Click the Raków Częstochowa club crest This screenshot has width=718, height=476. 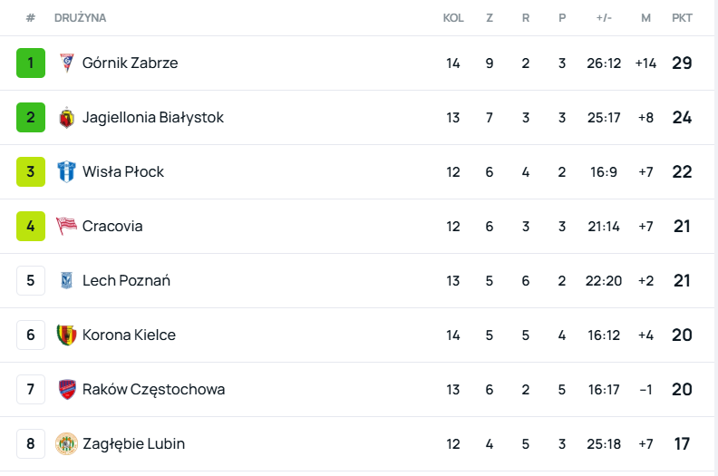click(66, 390)
